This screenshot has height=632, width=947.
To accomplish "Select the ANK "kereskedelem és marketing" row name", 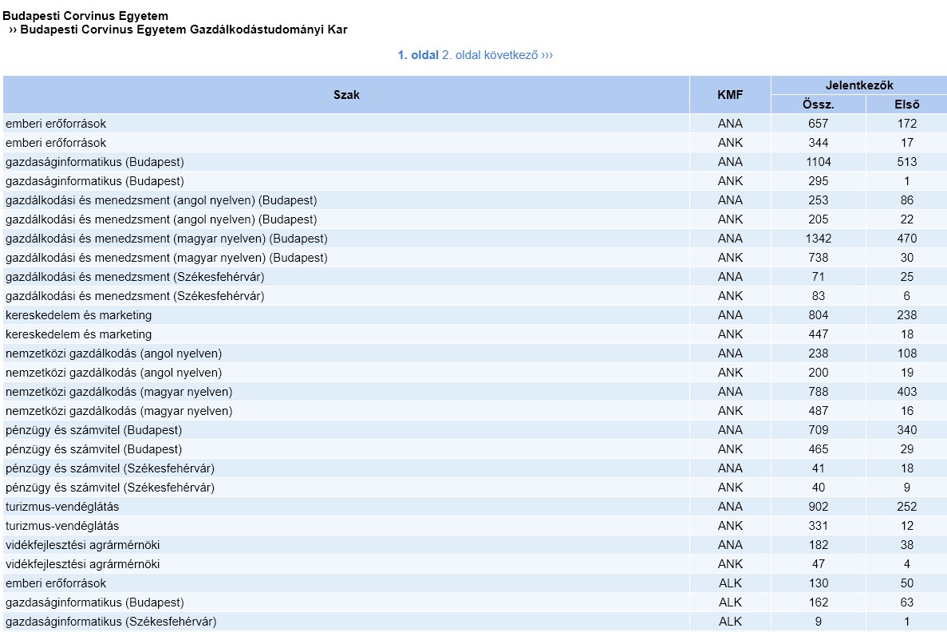I will point(78,334).
